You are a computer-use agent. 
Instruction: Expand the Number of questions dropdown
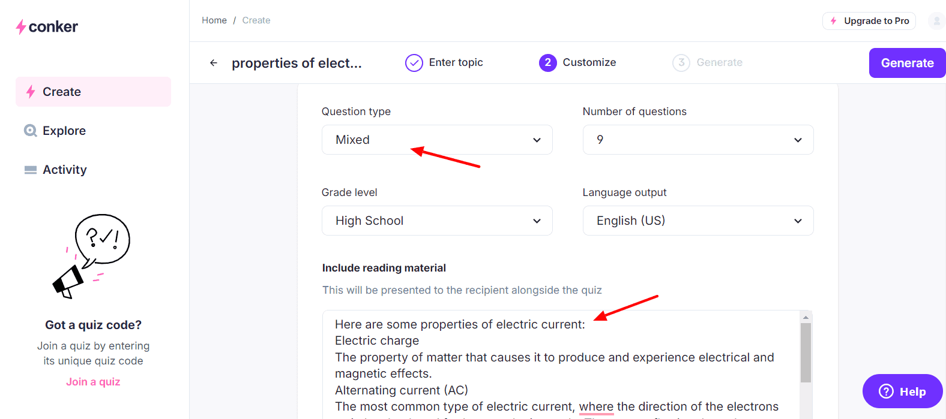coord(697,140)
